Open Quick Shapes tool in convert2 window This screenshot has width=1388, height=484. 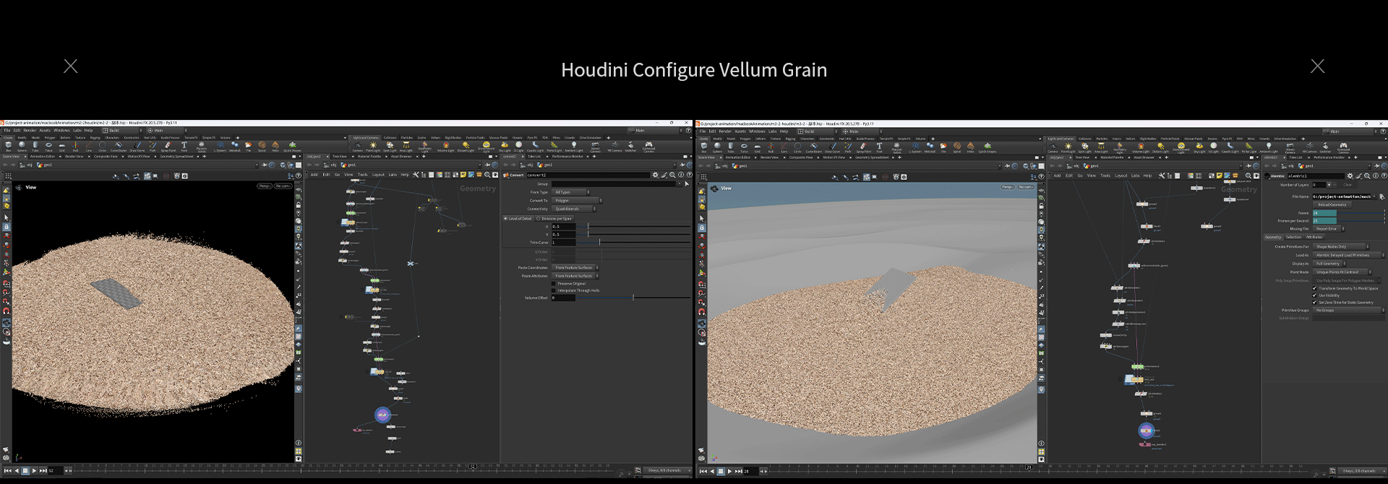[x=292, y=147]
